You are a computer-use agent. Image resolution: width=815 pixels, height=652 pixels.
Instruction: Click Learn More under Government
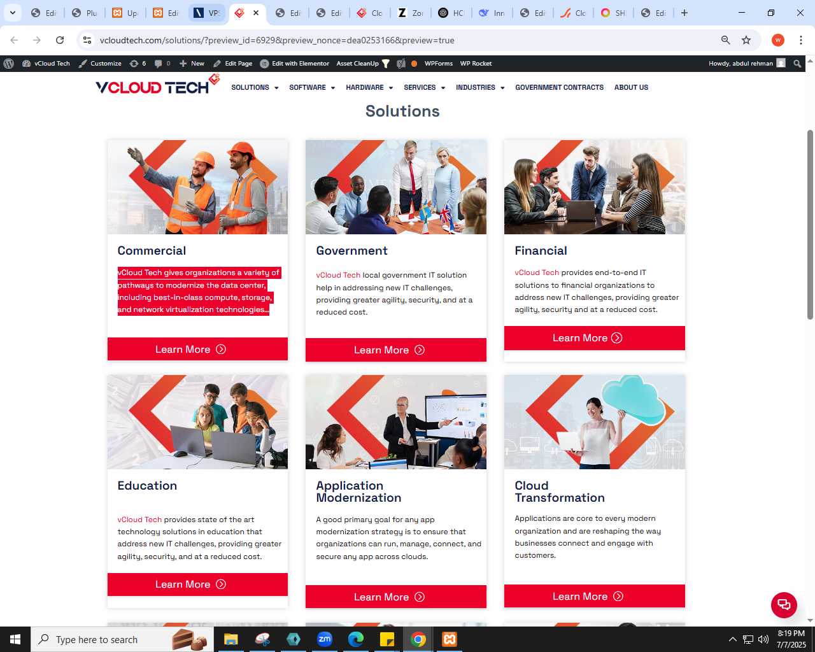click(x=396, y=350)
